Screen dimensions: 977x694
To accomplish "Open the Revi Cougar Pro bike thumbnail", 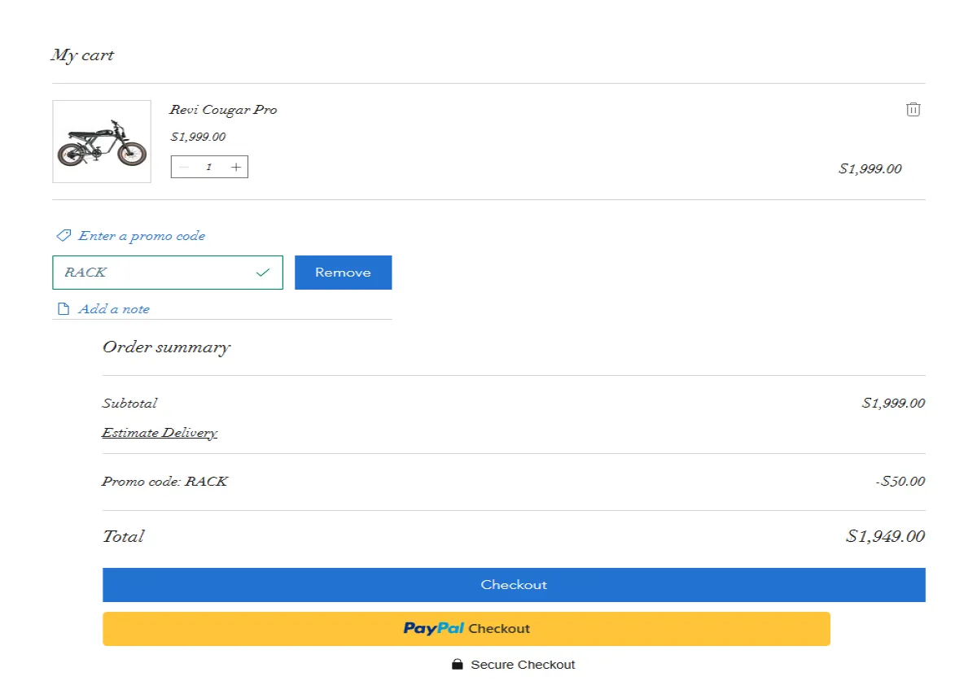I will (x=102, y=142).
